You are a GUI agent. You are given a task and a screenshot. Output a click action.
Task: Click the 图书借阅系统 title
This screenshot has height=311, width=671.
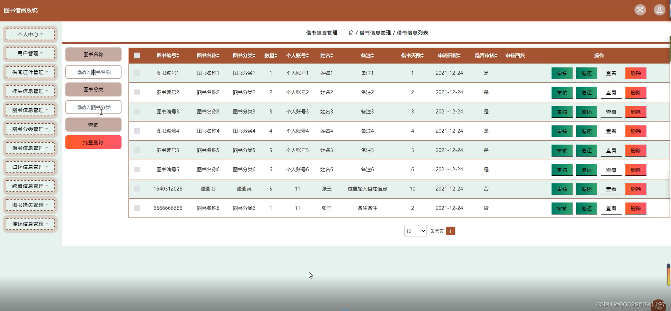pyautogui.click(x=21, y=10)
